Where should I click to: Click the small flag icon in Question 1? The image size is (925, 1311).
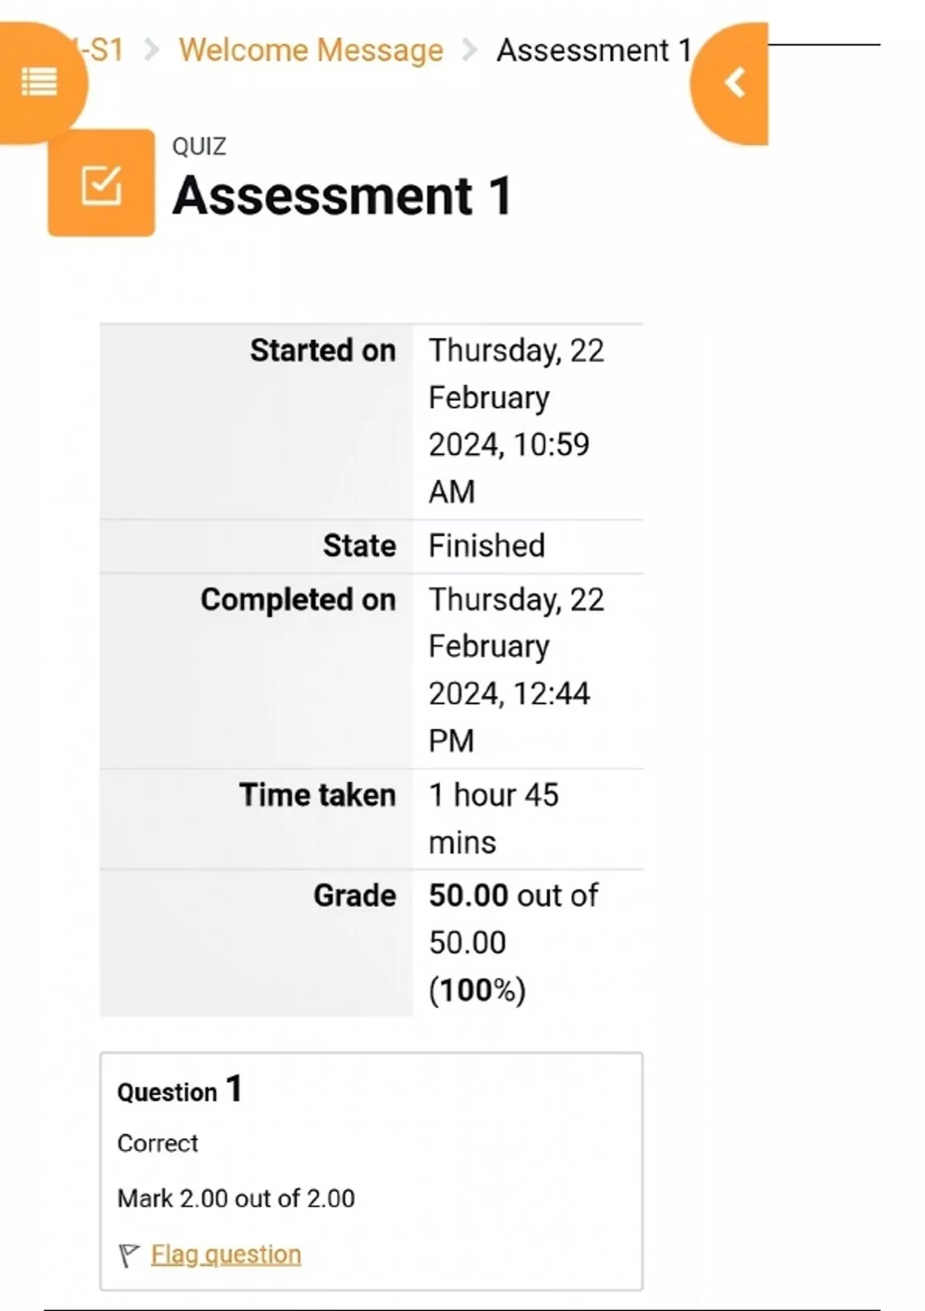[129, 1255]
